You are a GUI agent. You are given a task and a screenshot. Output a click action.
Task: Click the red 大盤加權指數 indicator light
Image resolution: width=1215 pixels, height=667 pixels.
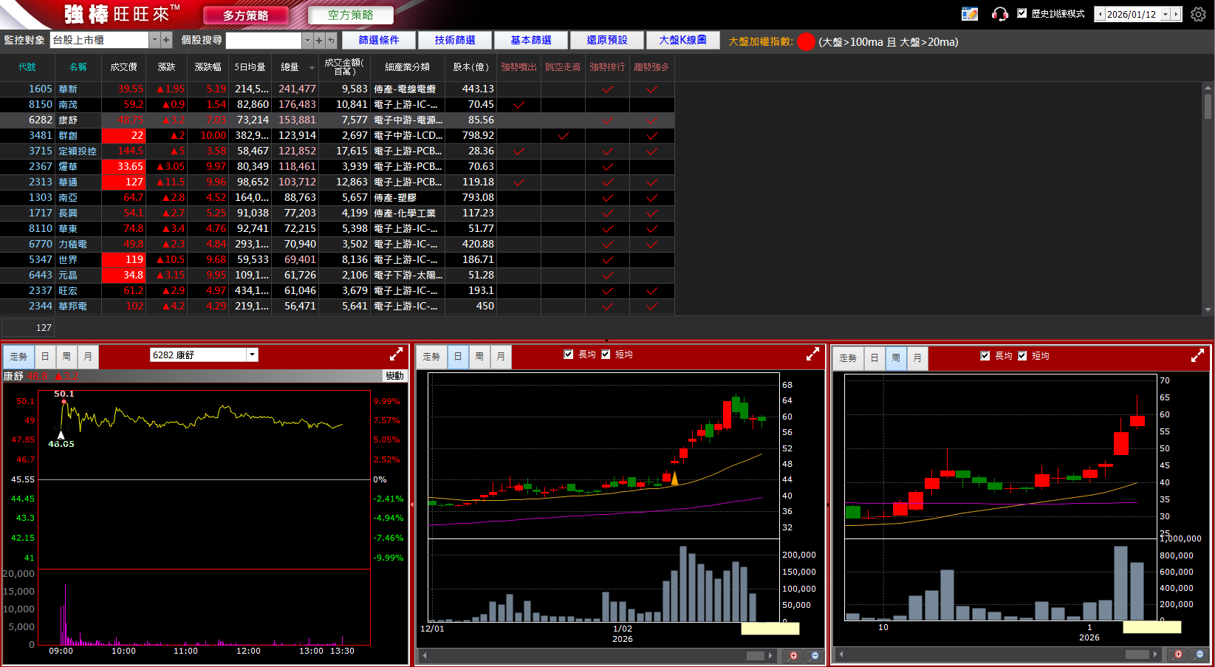point(807,42)
